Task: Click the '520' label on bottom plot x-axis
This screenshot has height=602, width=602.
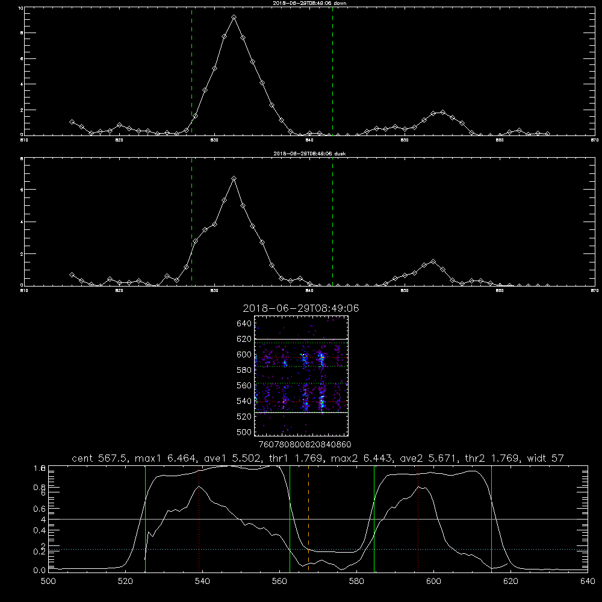Action: tap(125, 582)
